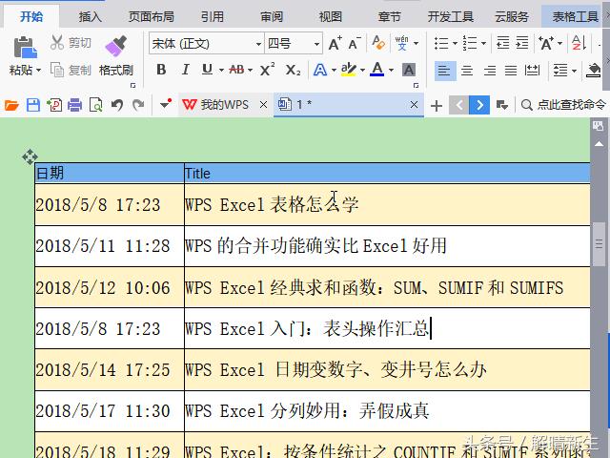Open the font name 宋体 dropdown
610x458 pixels.
point(258,44)
